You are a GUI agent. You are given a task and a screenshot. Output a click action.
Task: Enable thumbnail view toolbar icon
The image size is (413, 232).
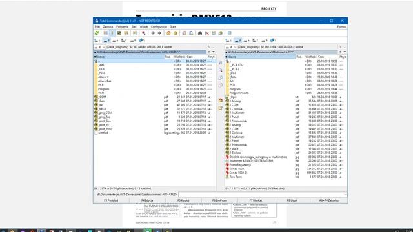119,33
